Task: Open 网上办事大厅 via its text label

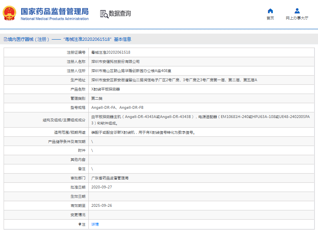Action: click(297, 18)
